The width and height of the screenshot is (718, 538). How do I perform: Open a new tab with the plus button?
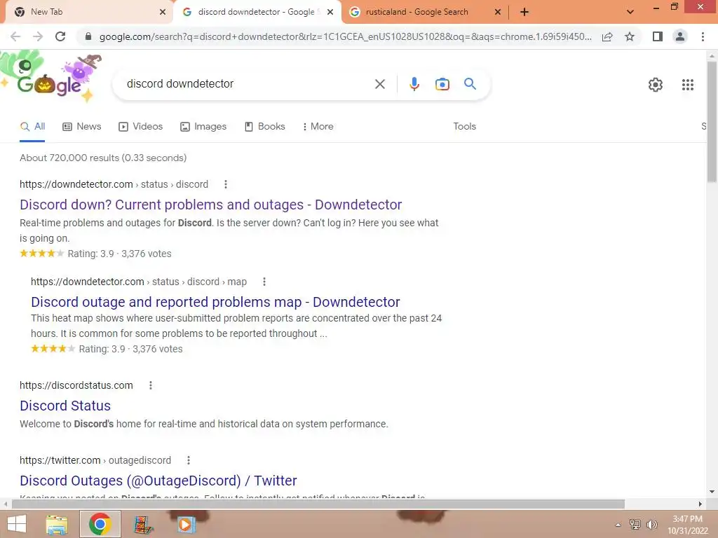coord(524,12)
